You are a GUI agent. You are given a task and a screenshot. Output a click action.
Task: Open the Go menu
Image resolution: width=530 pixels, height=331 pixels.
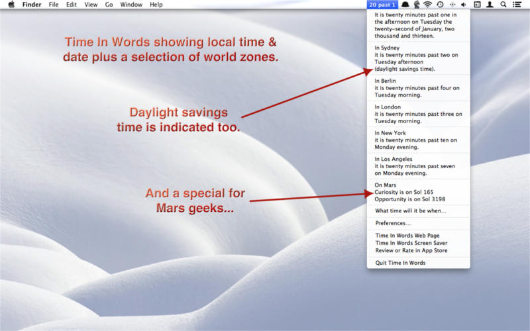[x=109, y=5]
